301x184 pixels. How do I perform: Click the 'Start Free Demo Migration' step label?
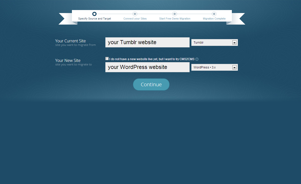[175, 19]
